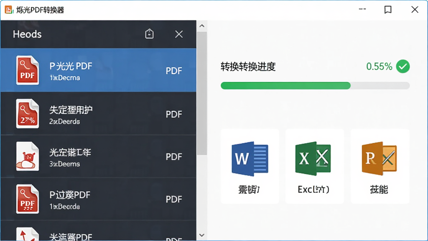Click the export icon in Heods header
Viewport: 428px width, 241px height.
point(149,34)
